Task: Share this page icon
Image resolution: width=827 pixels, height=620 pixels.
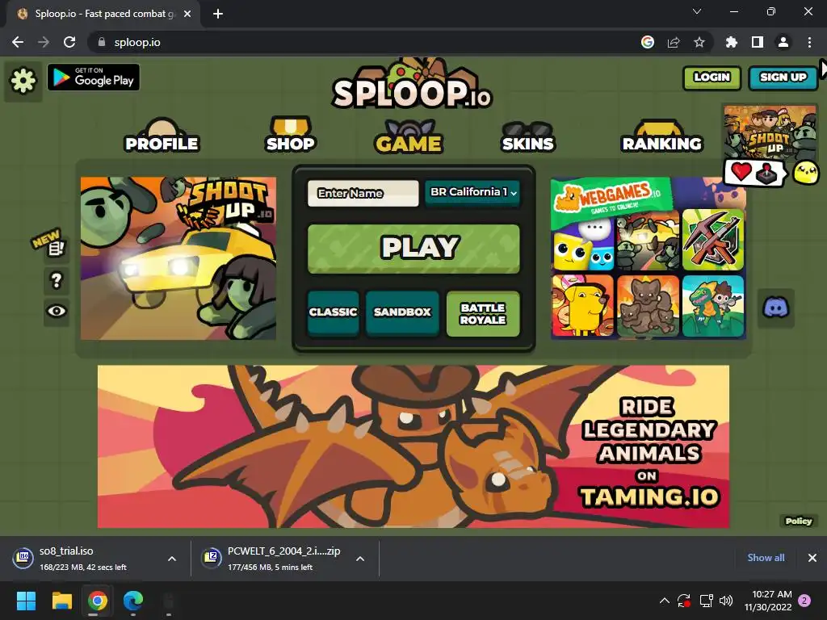Action: point(674,42)
